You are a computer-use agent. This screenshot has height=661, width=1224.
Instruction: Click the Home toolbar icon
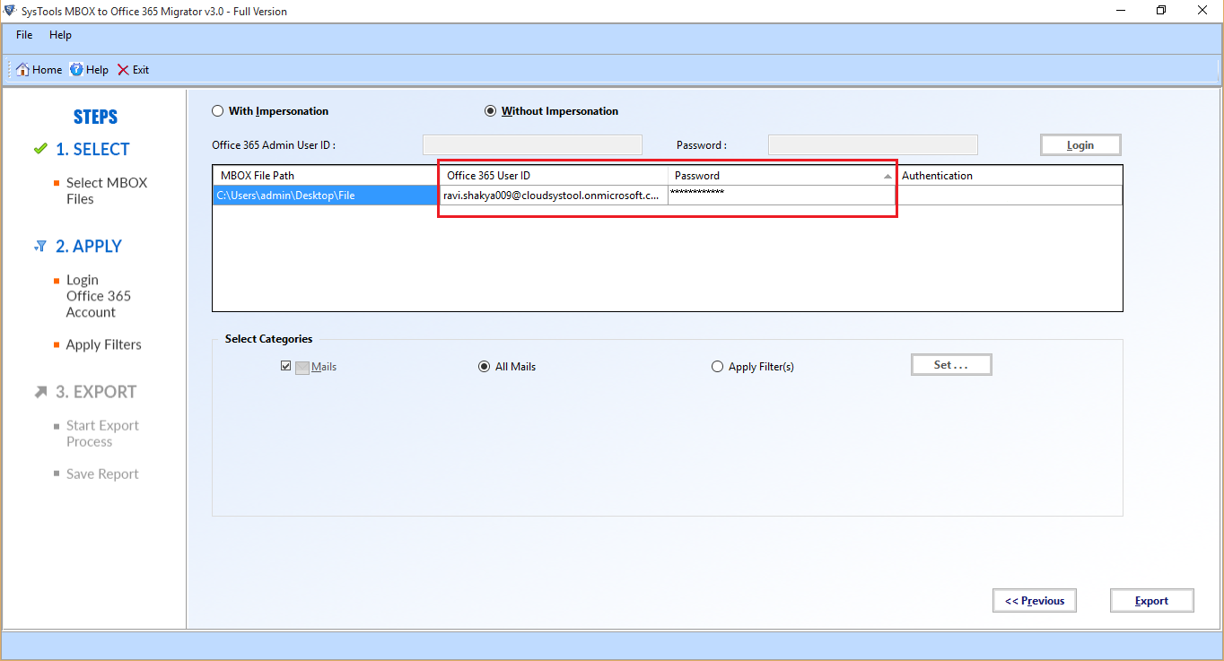[x=23, y=70]
